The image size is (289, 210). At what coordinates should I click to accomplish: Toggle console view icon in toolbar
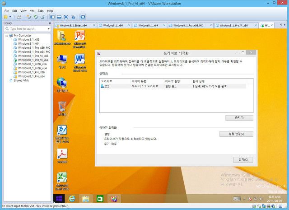pos(83,17)
